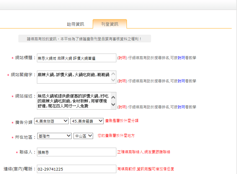Click the 網站標題 text field
237x174 pixels.
coord(76,58)
